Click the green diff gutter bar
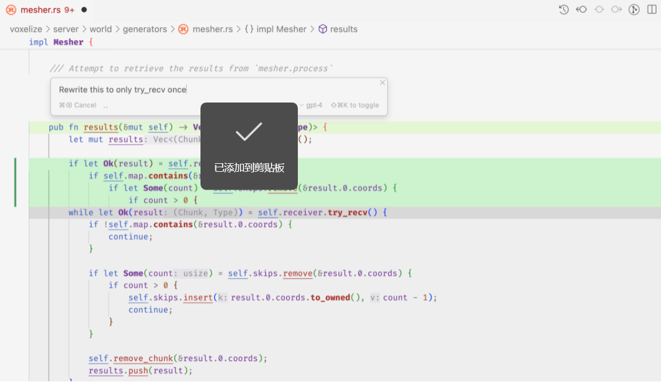This screenshot has height=386, width=661. (x=15, y=183)
